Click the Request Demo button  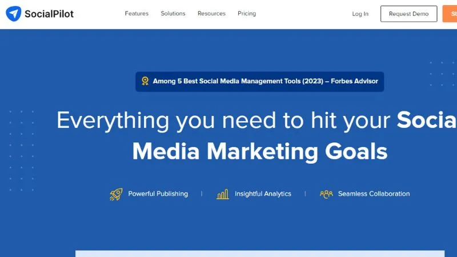408,14
